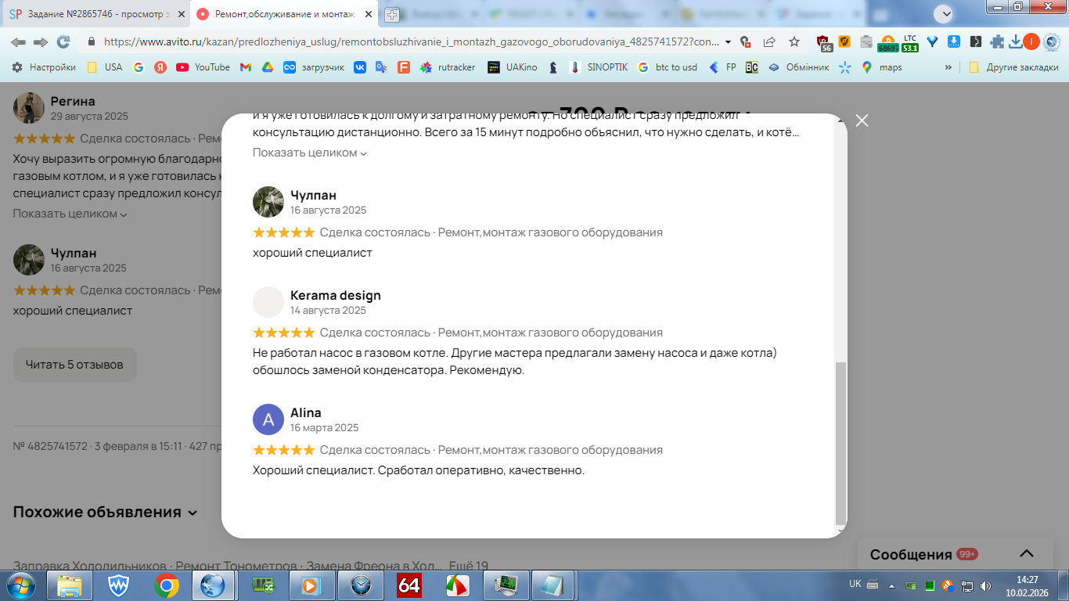Screen dimensions: 1069x601
Task: Open the YouTube bookmark
Action: (203, 67)
